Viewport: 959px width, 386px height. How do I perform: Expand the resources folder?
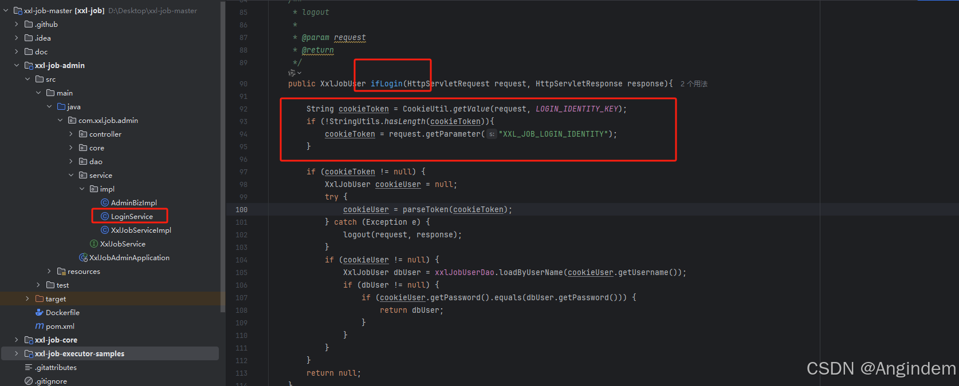point(49,271)
